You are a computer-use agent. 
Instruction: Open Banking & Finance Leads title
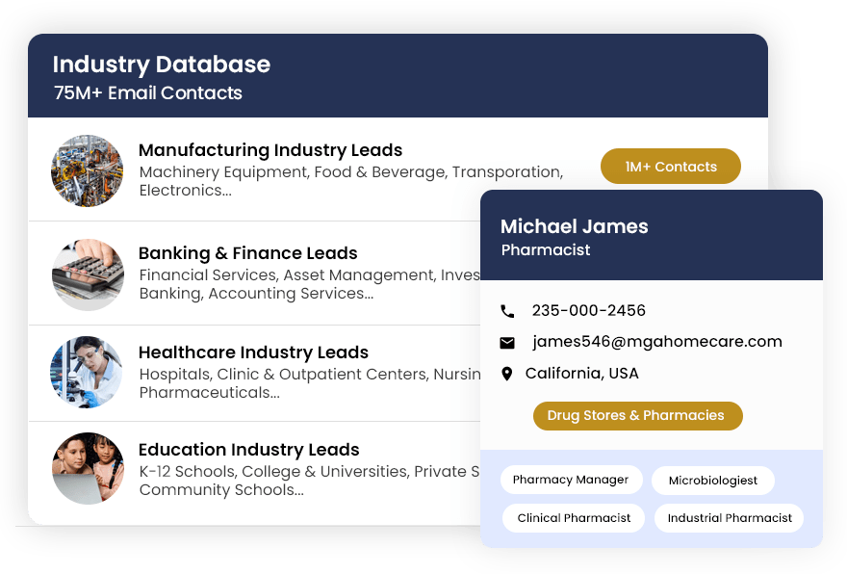tap(248, 253)
